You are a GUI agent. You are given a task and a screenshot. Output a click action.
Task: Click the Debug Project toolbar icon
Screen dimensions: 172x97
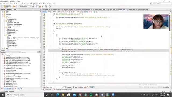[46, 6]
